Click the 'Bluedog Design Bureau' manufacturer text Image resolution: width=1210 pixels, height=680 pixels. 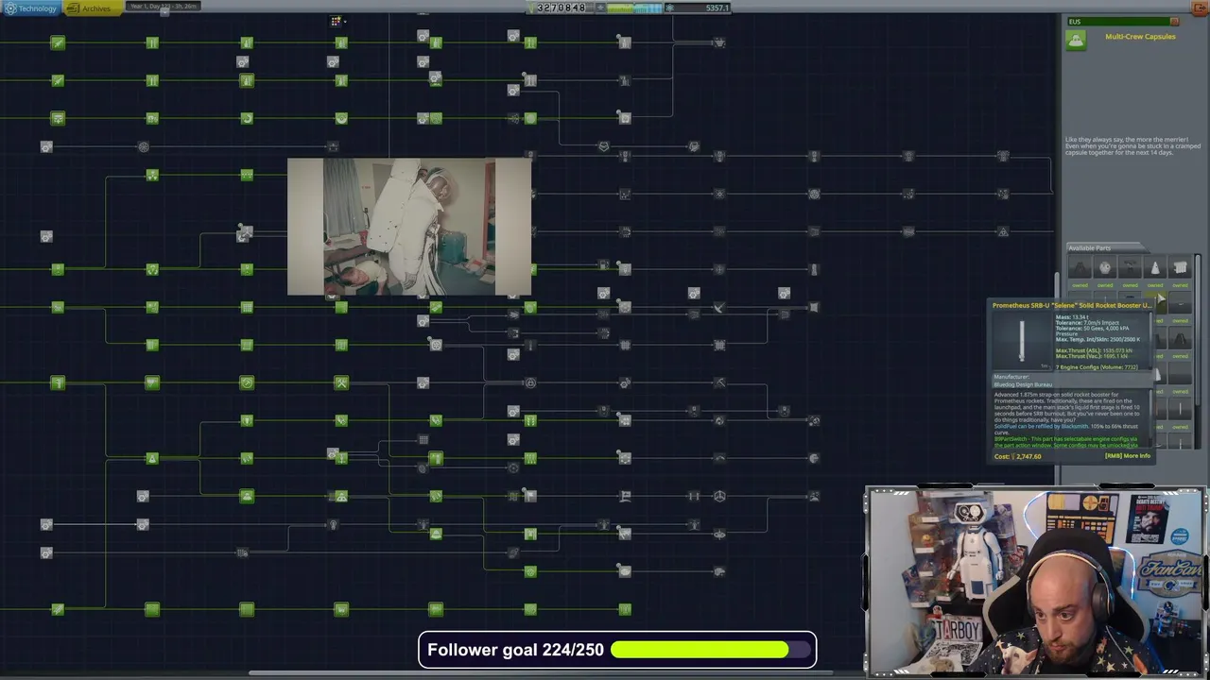click(x=1023, y=384)
